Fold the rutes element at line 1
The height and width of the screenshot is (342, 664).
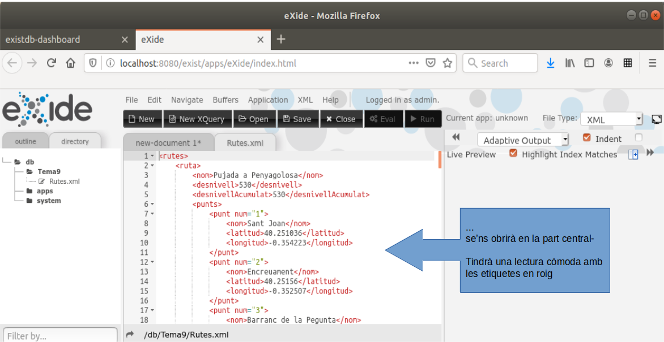tap(152, 156)
